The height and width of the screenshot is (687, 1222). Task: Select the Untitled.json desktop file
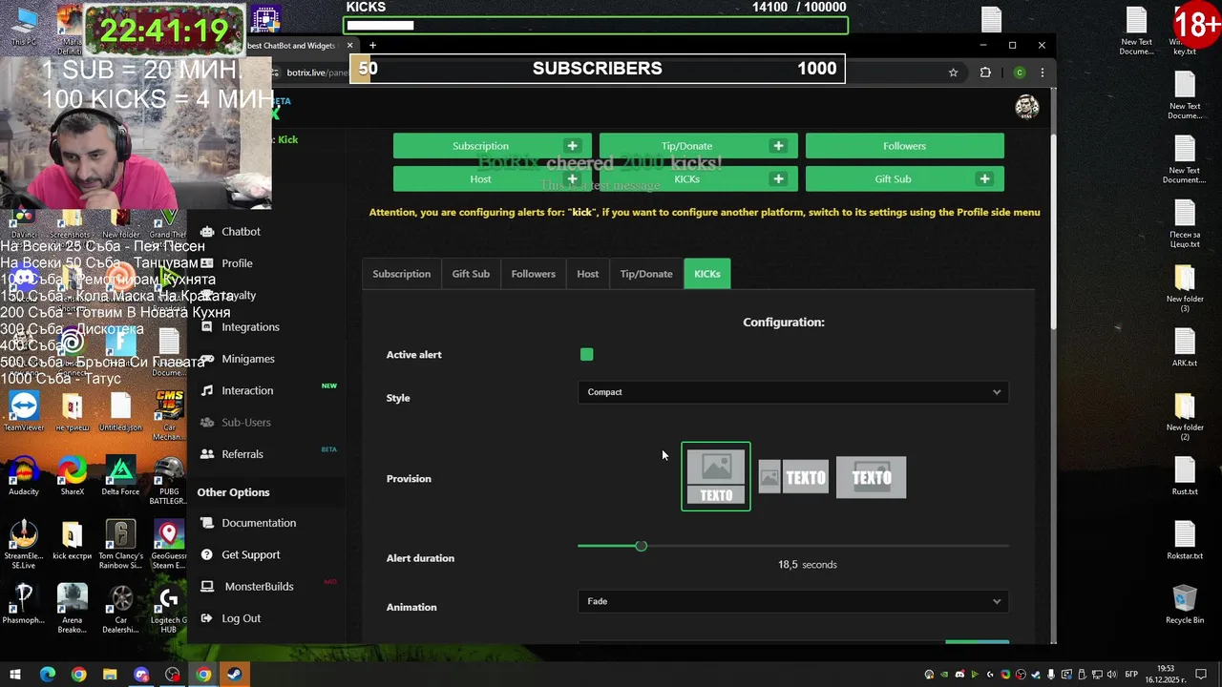click(x=120, y=411)
